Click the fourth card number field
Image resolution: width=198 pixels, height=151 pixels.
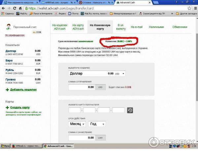(x=118, y=110)
